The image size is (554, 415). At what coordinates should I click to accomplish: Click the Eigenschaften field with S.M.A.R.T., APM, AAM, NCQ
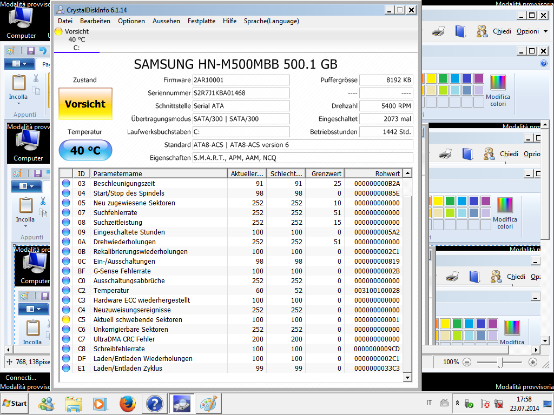point(303,158)
